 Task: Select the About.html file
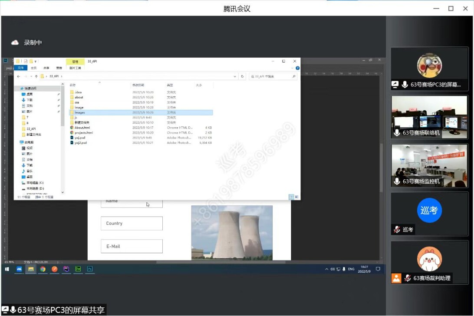pyautogui.click(x=141, y=128)
